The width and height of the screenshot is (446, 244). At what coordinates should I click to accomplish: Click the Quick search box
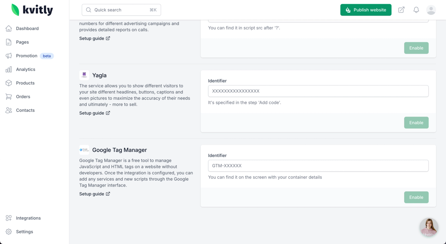(x=121, y=10)
